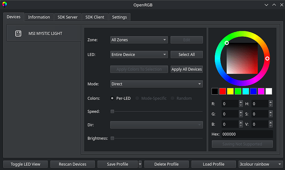Screen dimensions: 285x170
Task: Increase the R value with up arrow
Action: pos(241,102)
